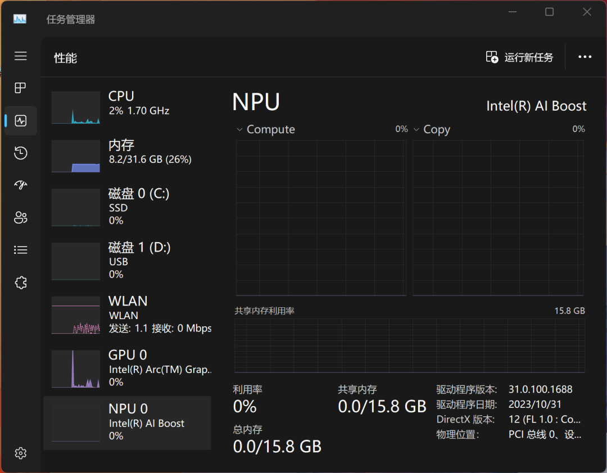Click DirectX 版本 value 12 (FL 1.0
Screen dimensions: 607x473
tap(544, 419)
